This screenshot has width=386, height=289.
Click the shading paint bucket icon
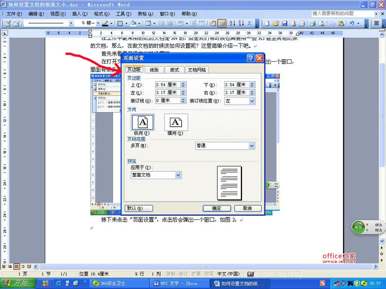(x=133, y=24)
